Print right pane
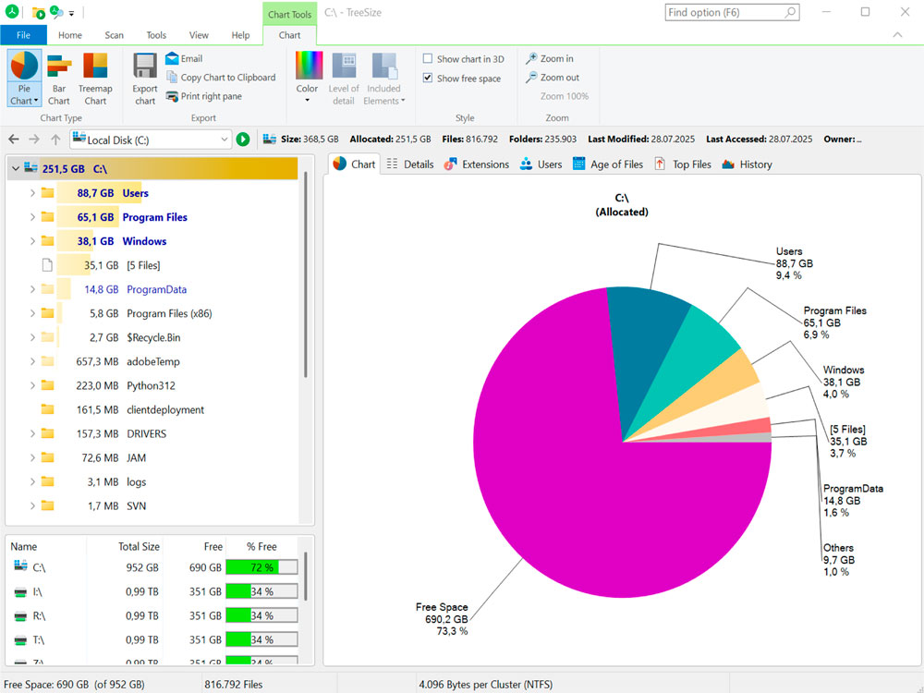Image resolution: width=924 pixels, height=693 pixels. (x=204, y=96)
